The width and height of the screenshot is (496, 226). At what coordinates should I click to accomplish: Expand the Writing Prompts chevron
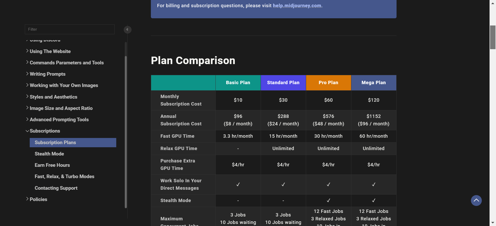click(x=27, y=74)
